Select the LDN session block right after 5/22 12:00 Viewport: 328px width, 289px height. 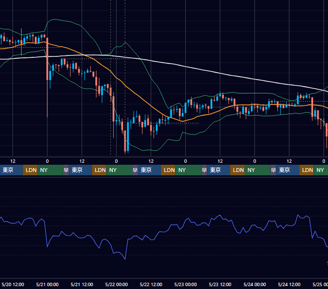[168, 170]
